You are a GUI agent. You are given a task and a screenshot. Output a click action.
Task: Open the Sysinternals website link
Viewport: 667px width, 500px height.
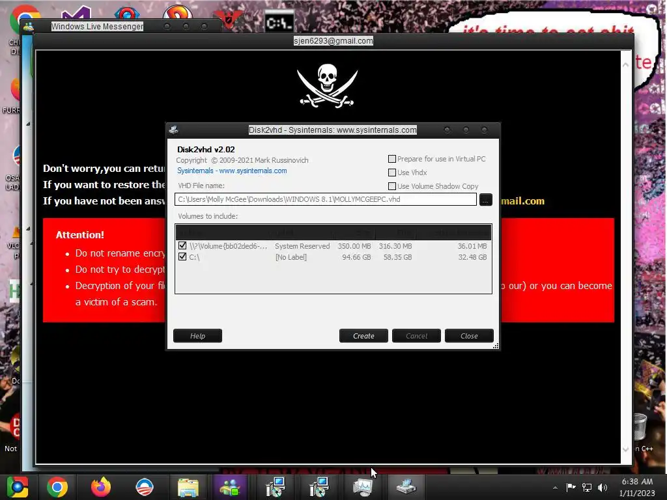click(232, 171)
